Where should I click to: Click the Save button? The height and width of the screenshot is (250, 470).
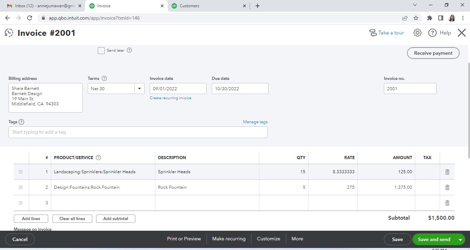click(397, 239)
